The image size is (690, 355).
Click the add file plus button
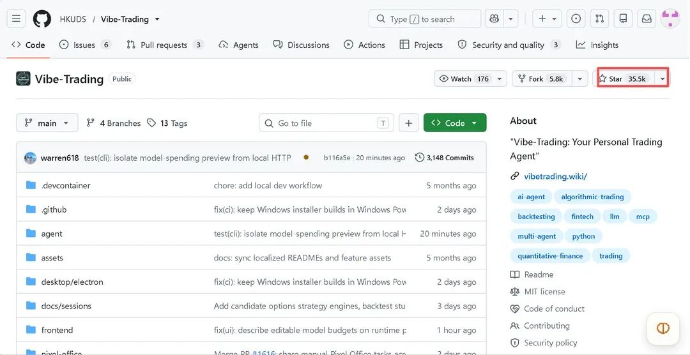pos(409,123)
